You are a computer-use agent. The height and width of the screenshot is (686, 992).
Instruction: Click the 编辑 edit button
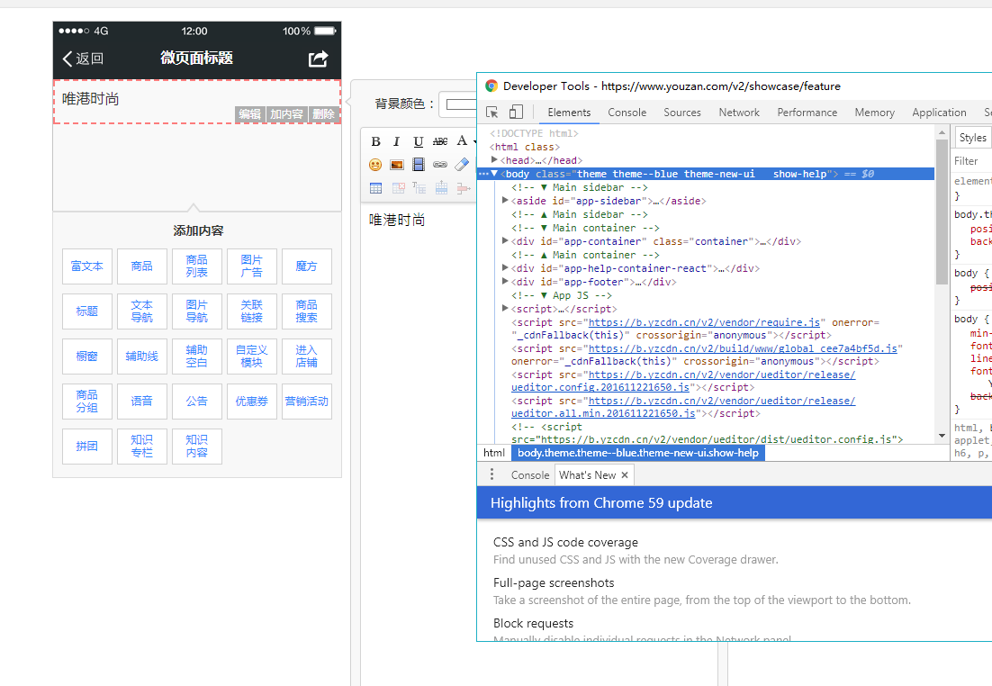(x=250, y=114)
